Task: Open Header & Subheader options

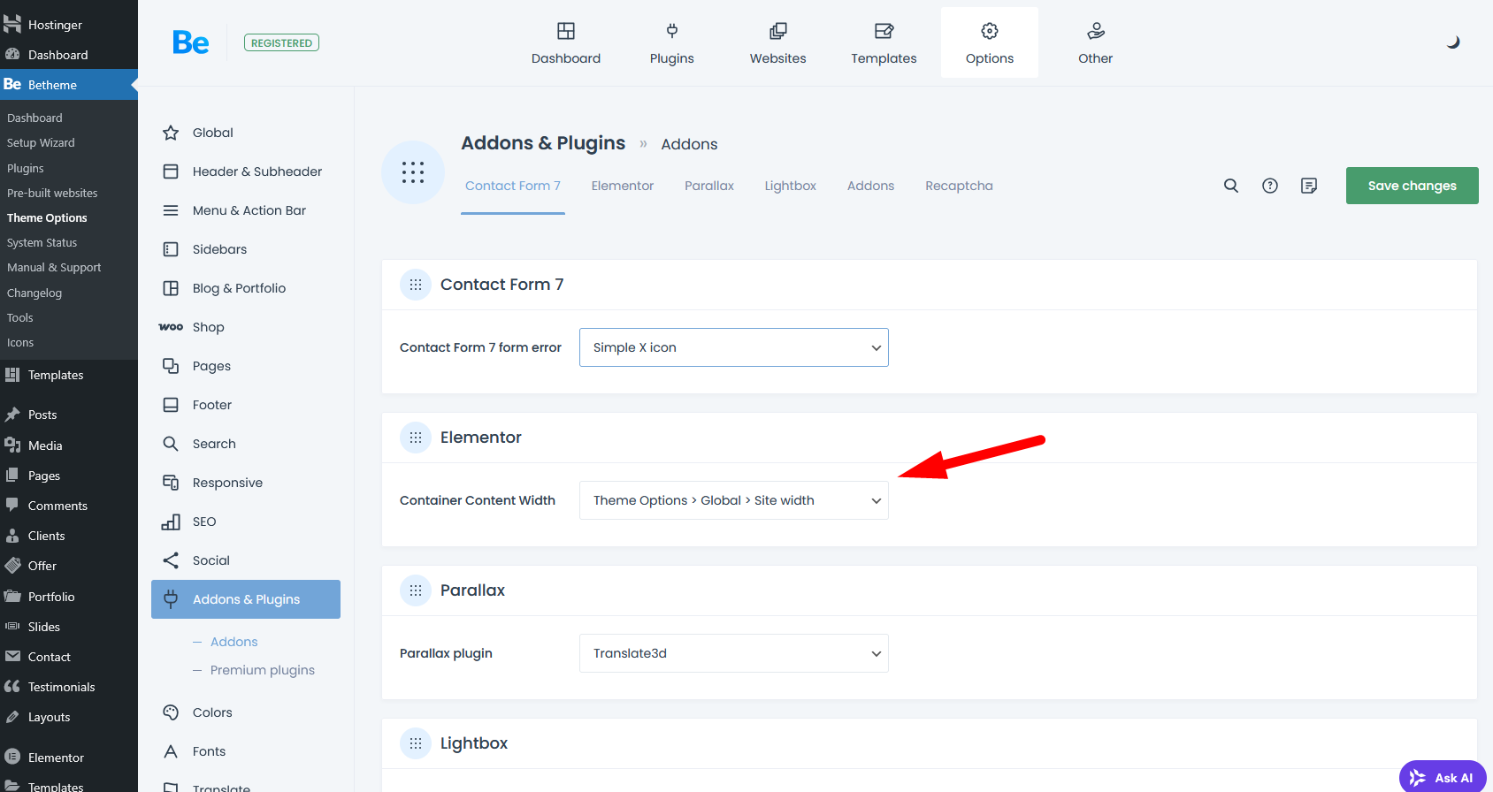Action: pos(246,171)
